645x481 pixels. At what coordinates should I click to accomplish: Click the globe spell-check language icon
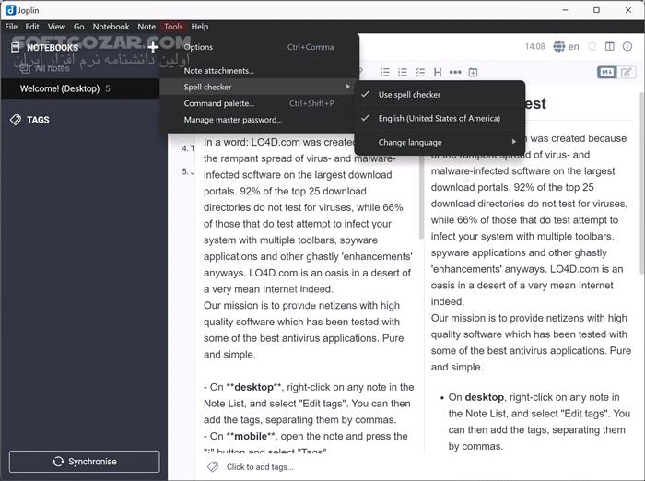[x=559, y=46]
